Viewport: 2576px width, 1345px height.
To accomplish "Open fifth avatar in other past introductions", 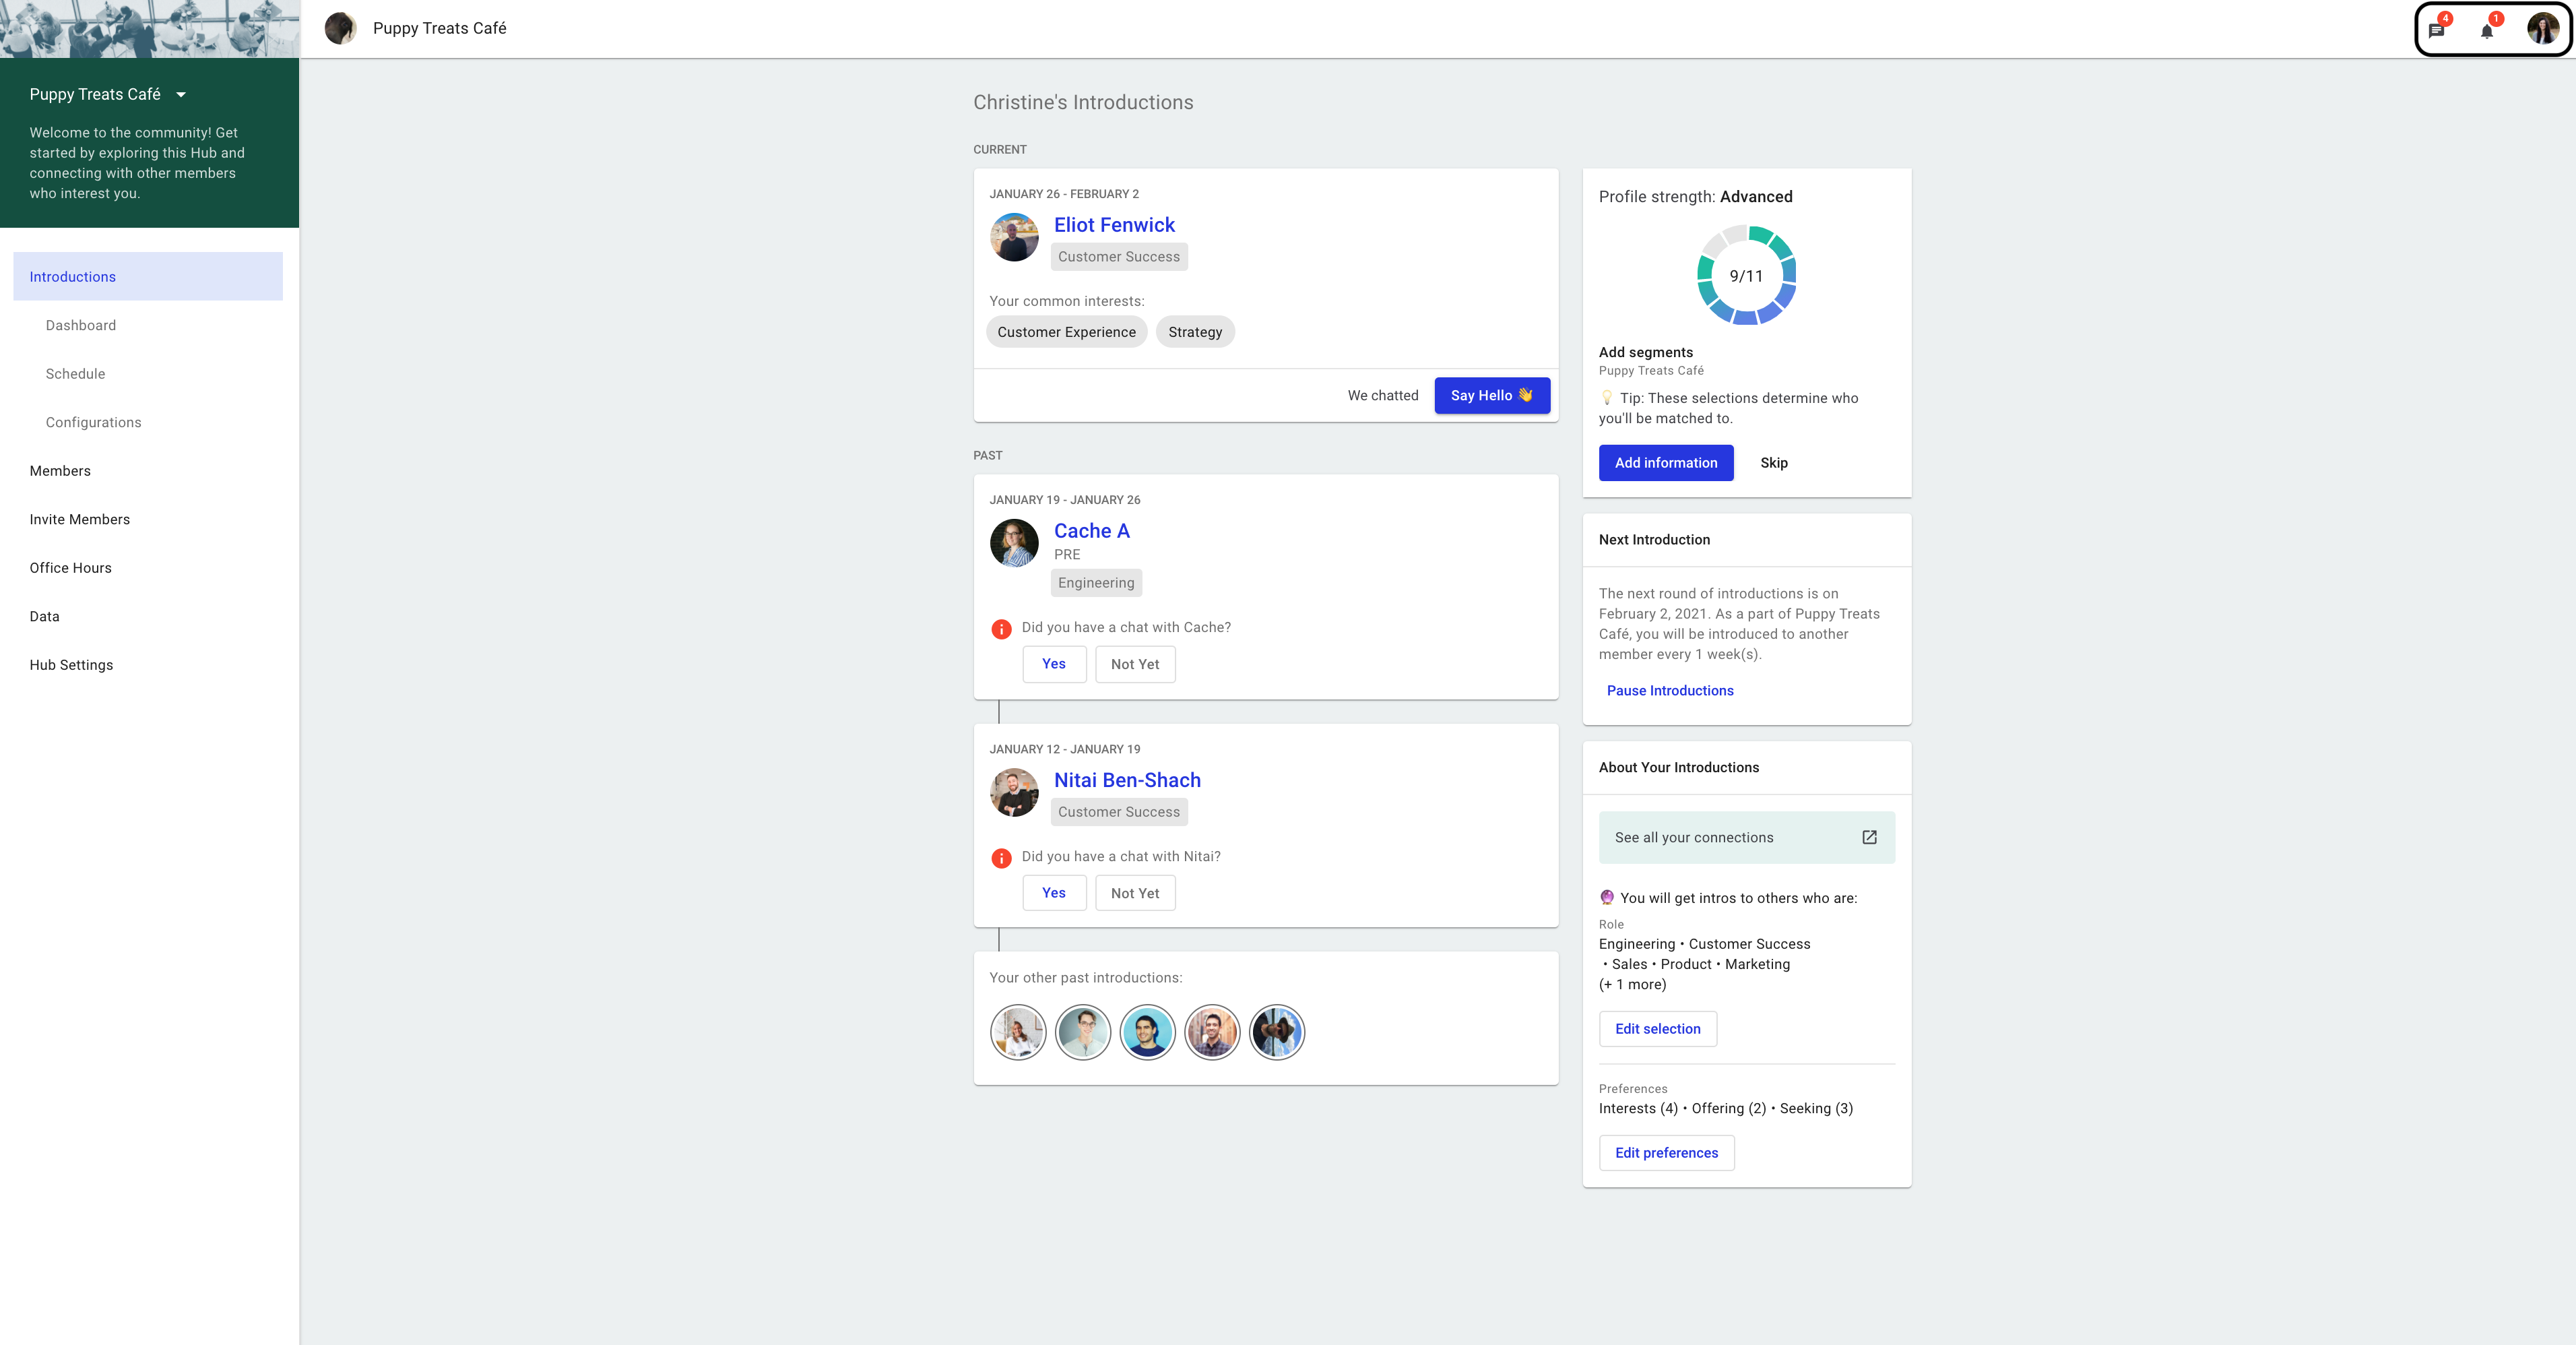I will click(x=1277, y=1032).
